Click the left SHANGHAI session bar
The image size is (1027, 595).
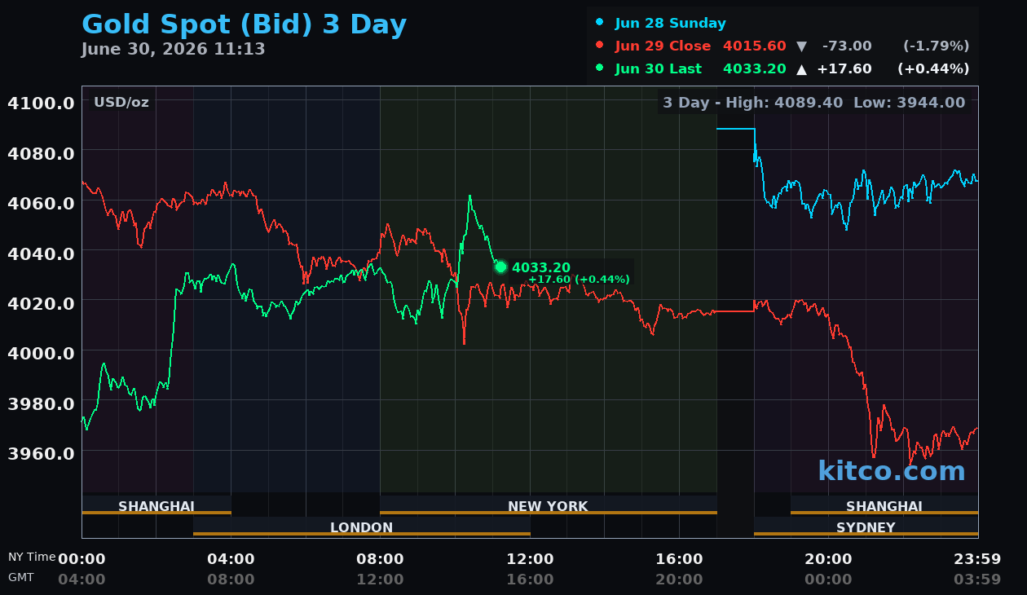click(156, 506)
